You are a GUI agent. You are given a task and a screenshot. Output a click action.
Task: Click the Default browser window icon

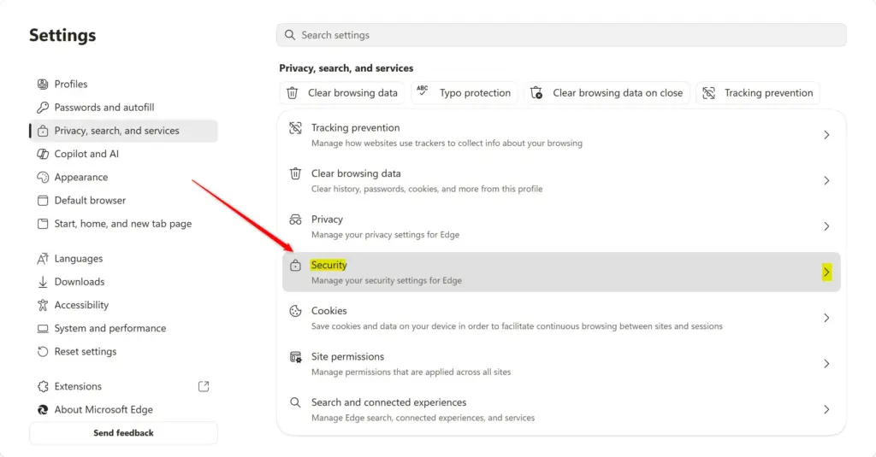[x=43, y=201]
